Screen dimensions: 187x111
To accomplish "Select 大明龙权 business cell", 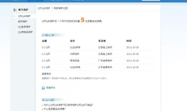I will pyautogui.click(x=75, y=54).
